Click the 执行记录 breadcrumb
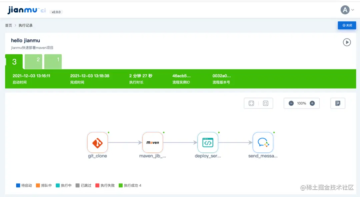The height and width of the screenshot is (197, 360). click(25, 25)
